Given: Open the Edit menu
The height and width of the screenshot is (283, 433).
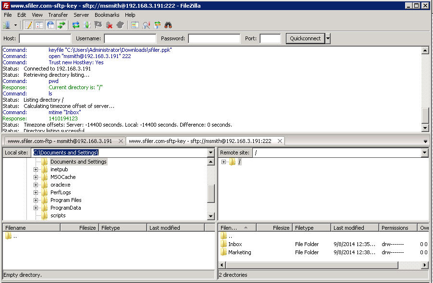Looking at the screenshot, I should point(22,15).
